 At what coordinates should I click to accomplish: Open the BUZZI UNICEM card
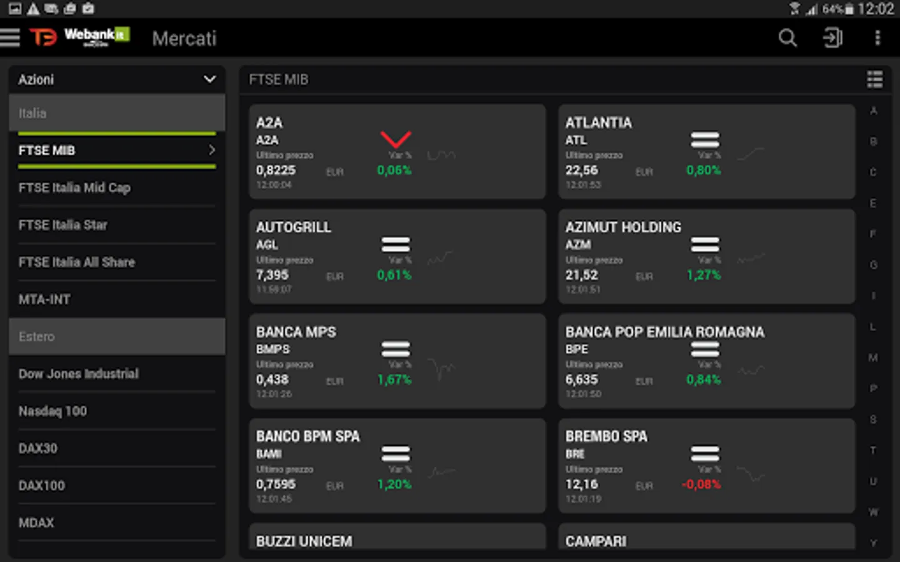(x=397, y=537)
